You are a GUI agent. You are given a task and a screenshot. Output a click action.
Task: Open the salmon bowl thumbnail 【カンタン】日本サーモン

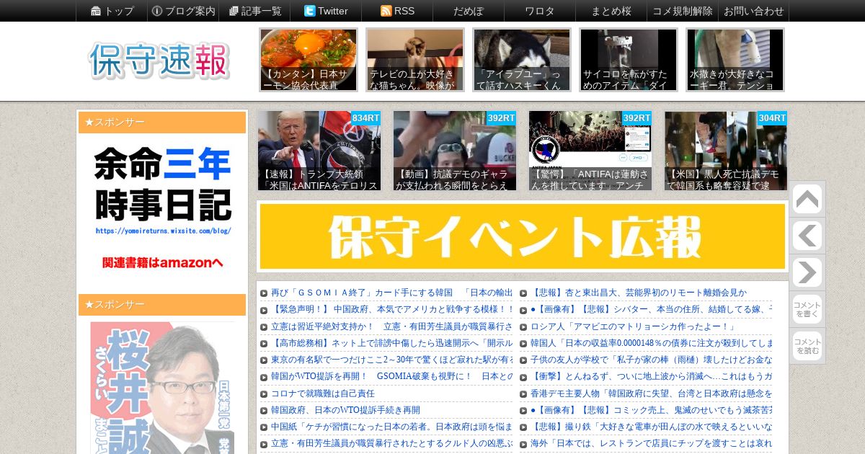(x=309, y=60)
